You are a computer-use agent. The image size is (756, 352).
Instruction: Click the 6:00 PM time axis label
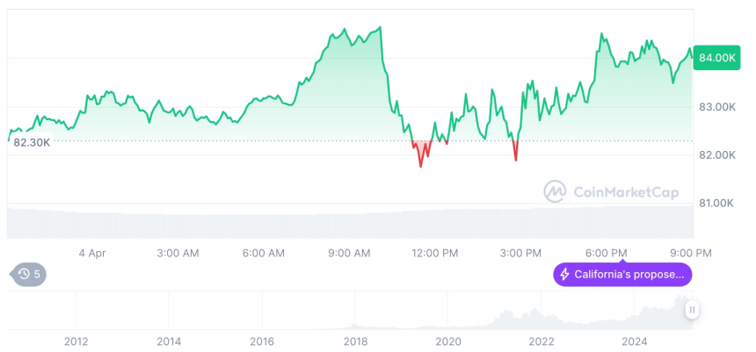[607, 253]
